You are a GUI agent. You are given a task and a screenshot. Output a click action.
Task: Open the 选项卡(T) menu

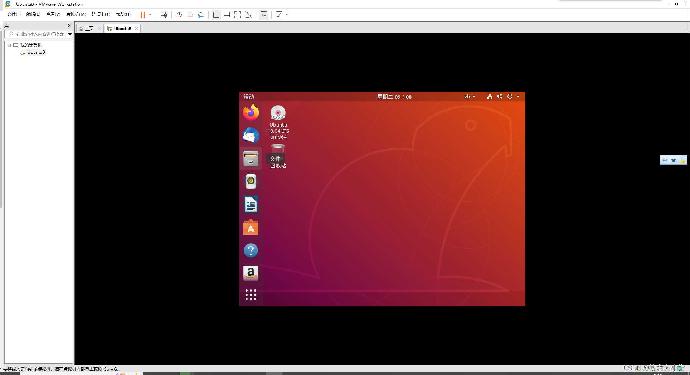(x=101, y=14)
